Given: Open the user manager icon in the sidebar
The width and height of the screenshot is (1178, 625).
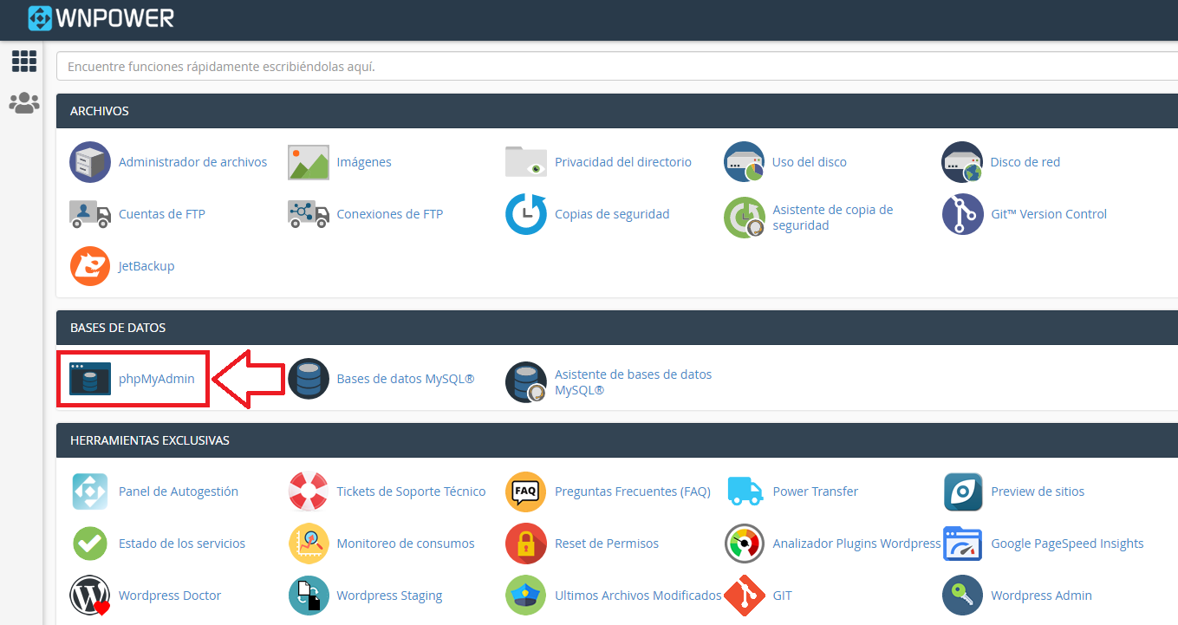Looking at the screenshot, I should click(x=24, y=103).
